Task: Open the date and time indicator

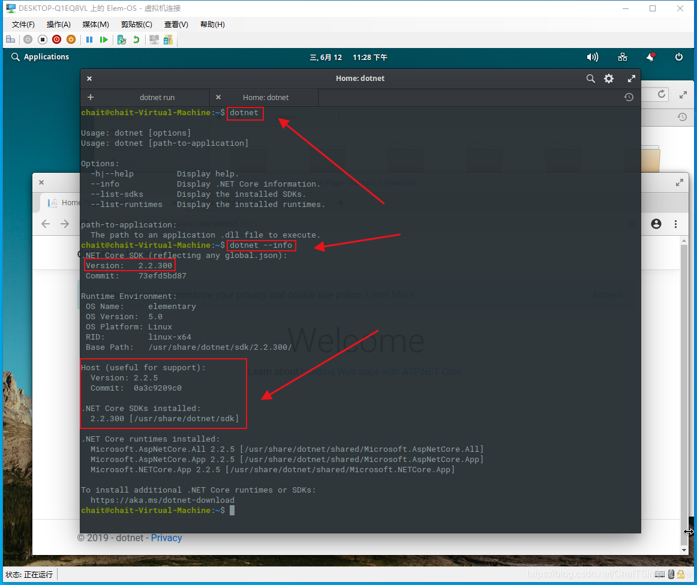Action: 348,58
